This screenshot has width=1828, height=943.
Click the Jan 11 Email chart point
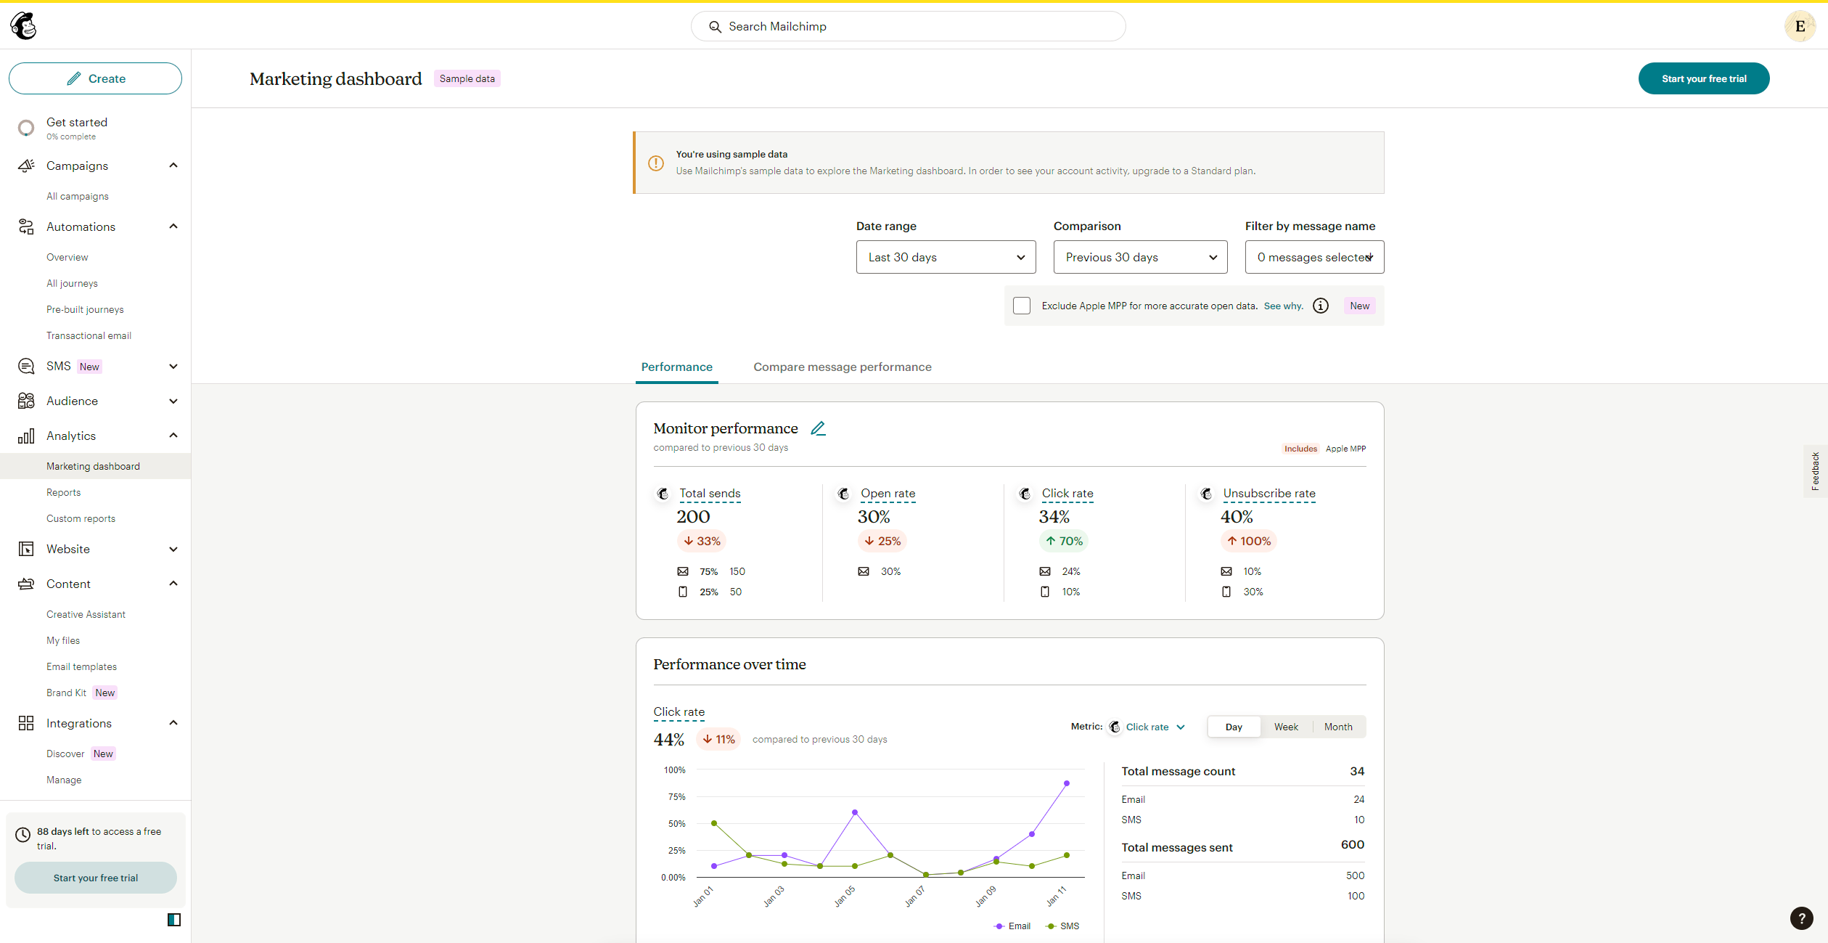coord(1067,783)
